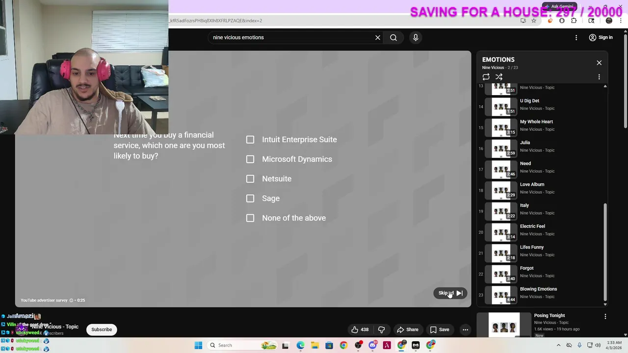Save the video to playlist
The width and height of the screenshot is (628, 353).
coord(440,329)
